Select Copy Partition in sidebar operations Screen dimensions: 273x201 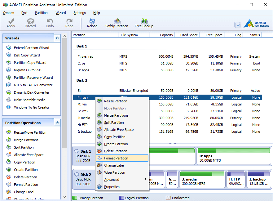pyautogui.click(x=21, y=162)
